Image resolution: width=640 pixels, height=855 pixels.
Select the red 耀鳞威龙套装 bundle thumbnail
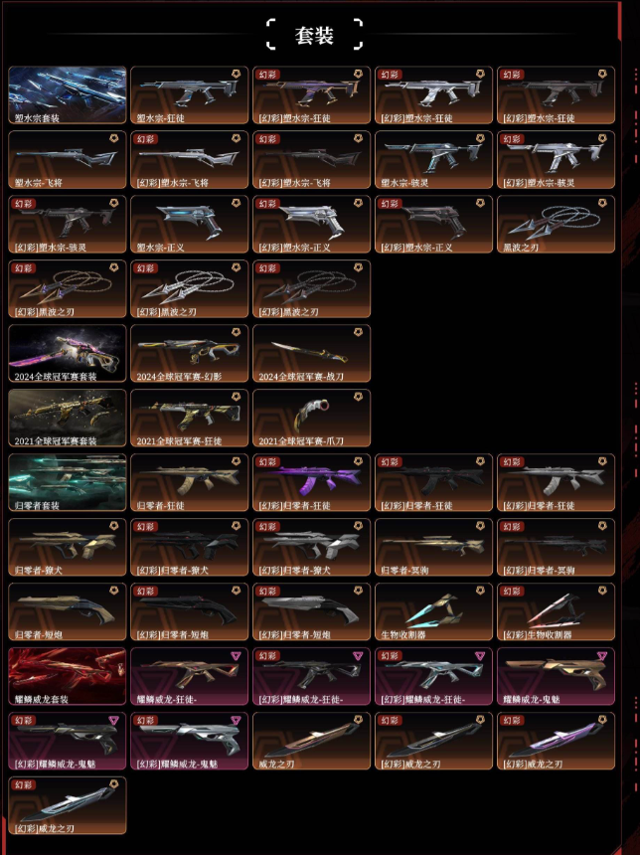67,676
